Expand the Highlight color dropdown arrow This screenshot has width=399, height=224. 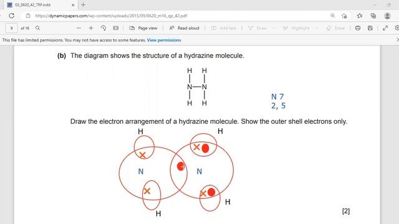tap(317, 28)
